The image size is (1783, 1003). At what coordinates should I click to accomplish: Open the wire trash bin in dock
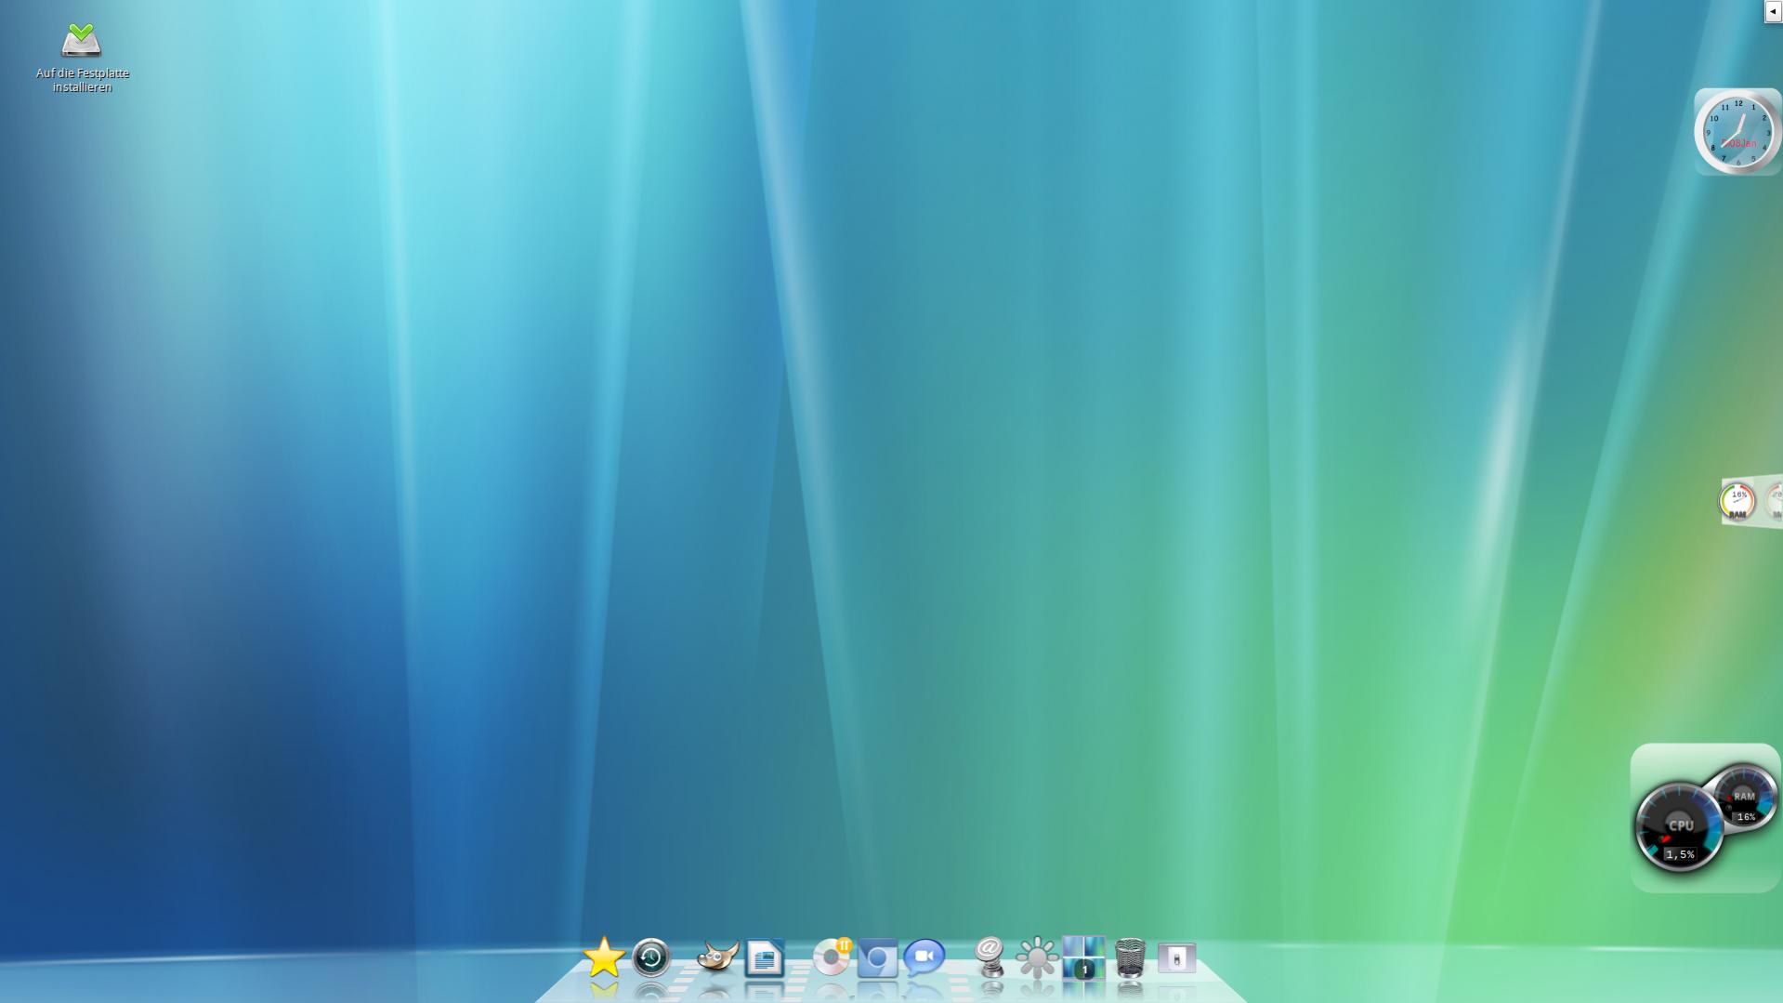coord(1130,957)
